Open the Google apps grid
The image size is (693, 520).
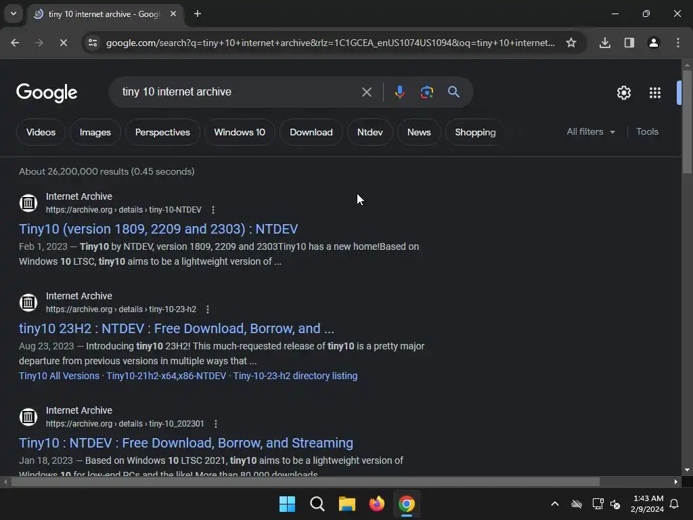pos(654,92)
